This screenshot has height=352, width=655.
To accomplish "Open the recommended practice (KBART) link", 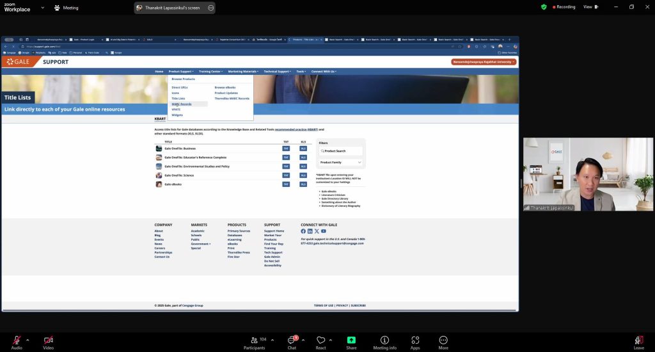I will tap(296, 129).
